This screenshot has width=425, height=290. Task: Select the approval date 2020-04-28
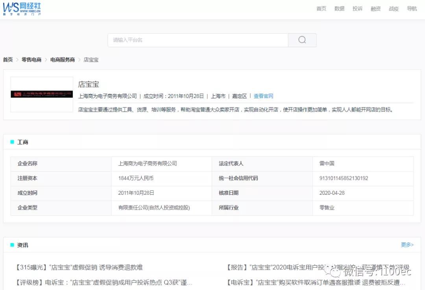point(332,193)
